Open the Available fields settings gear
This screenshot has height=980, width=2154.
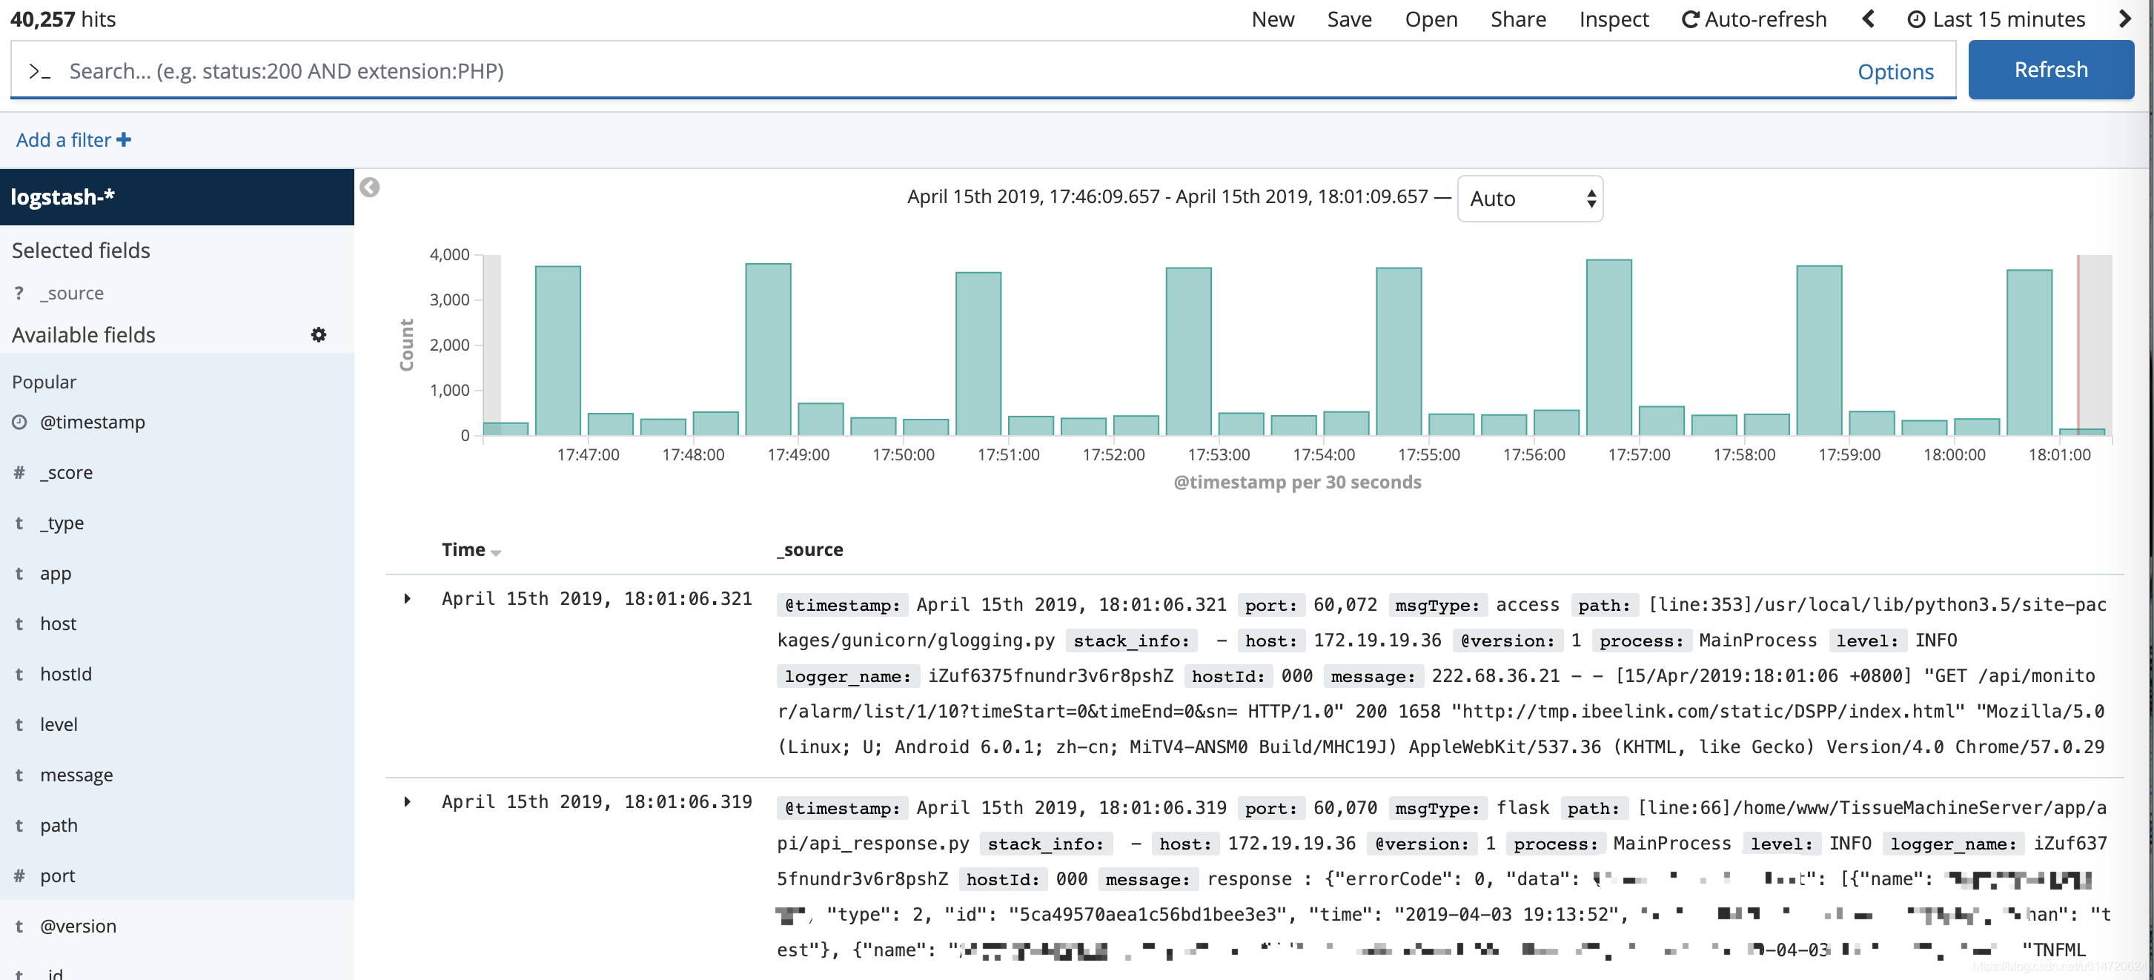click(x=318, y=334)
